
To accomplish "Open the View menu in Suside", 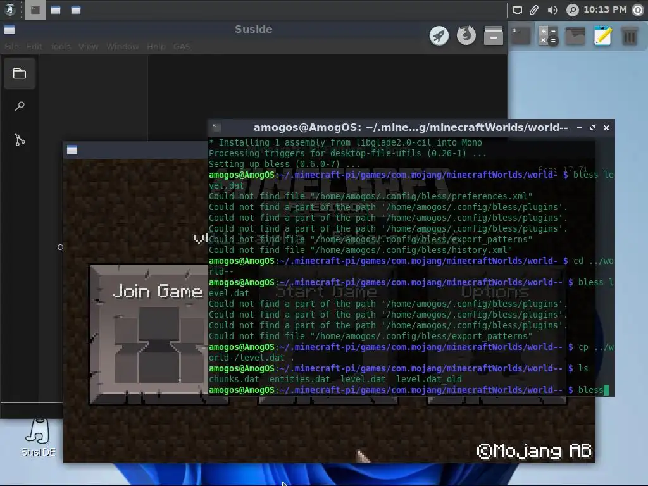I will pos(88,47).
